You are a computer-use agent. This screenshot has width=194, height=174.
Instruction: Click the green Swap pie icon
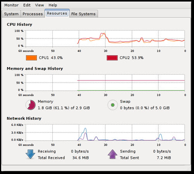[x=113, y=105]
